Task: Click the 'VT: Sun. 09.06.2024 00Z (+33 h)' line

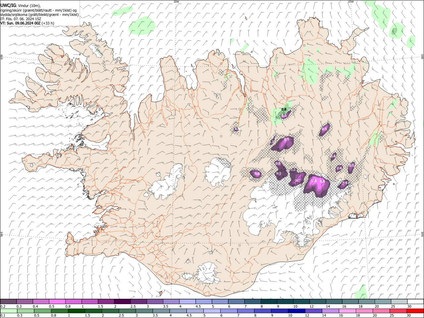Action: 27,23
